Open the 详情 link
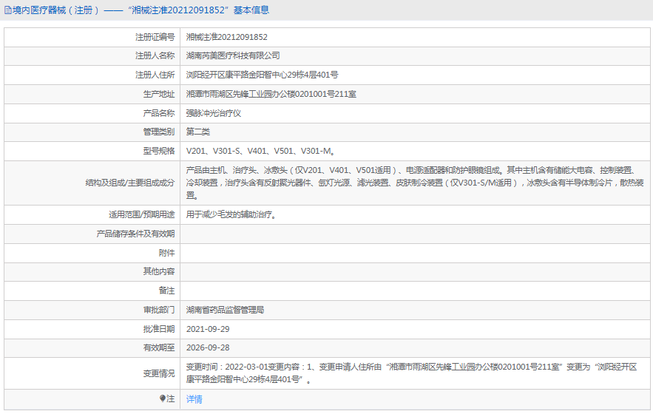The height and width of the screenshot is (414, 653). [x=194, y=399]
